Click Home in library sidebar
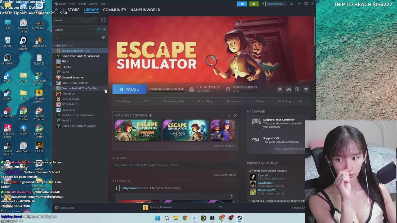 coord(58,20)
